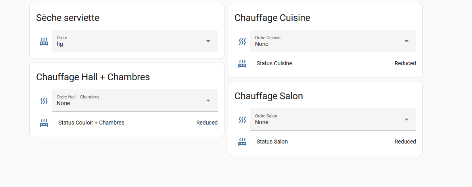Open the Ordre Cuisine select menu
The image size is (472, 187).
point(333,41)
